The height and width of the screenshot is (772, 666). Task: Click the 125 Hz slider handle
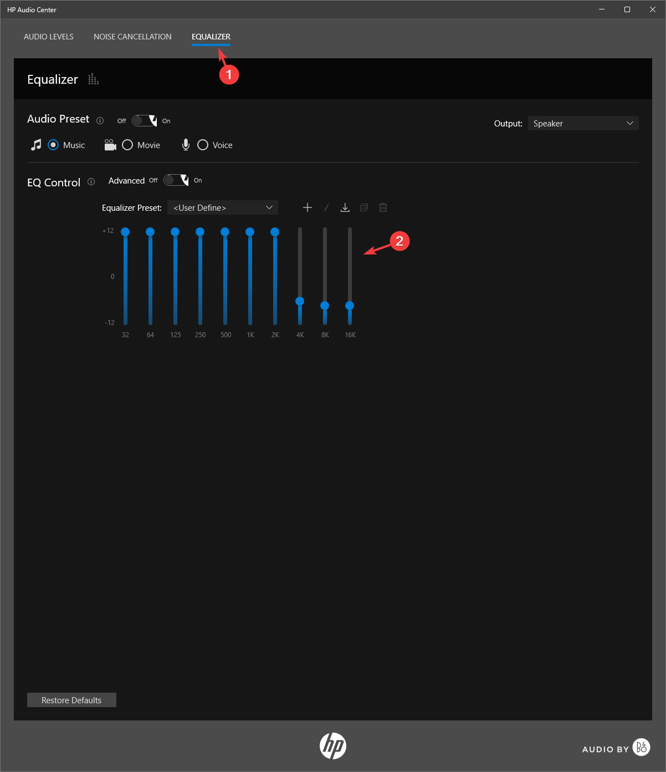pos(175,232)
